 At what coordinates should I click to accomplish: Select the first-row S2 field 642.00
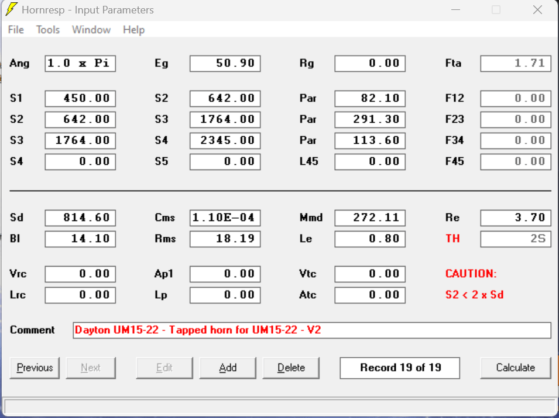pos(225,98)
